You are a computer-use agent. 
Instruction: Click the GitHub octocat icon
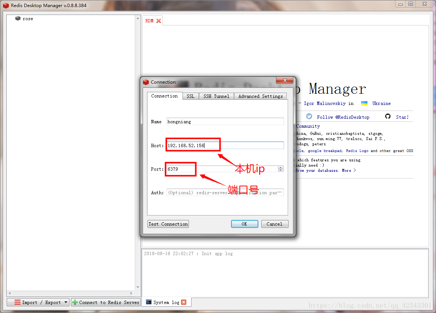coord(387,116)
